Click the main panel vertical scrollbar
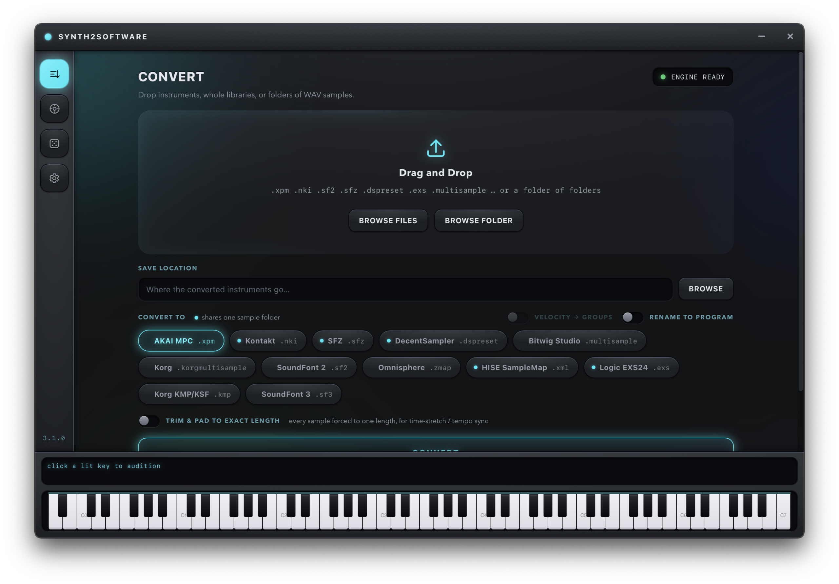The width and height of the screenshot is (839, 584). click(x=800, y=222)
